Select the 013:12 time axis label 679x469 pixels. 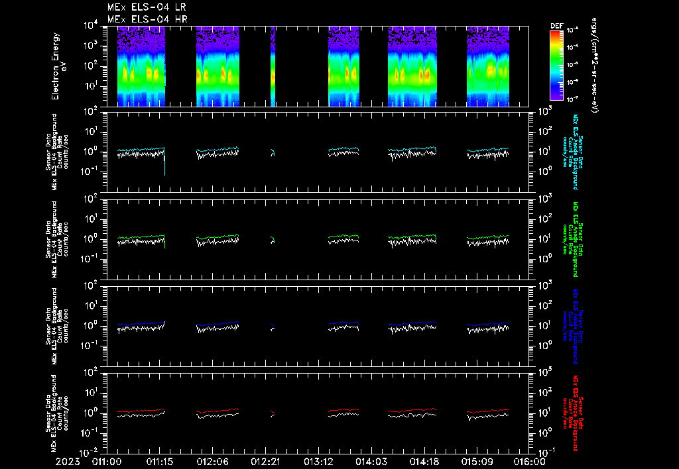tap(318, 462)
